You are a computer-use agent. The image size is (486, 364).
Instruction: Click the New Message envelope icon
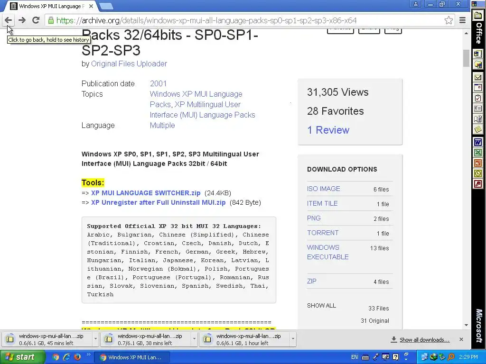(x=478, y=77)
